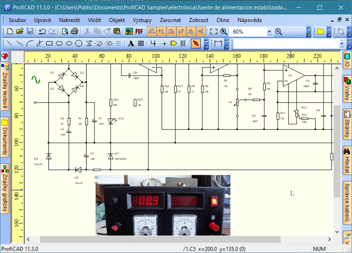Open print preview

pyautogui.click(x=65, y=32)
